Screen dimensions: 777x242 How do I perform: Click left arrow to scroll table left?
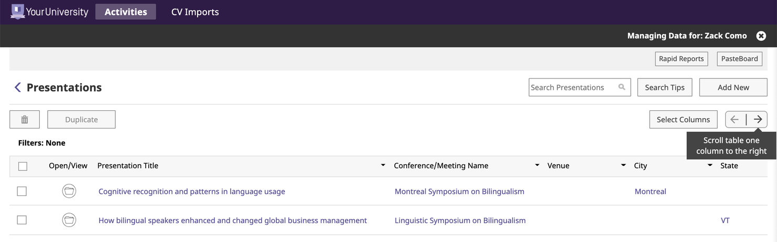(x=735, y=119)
